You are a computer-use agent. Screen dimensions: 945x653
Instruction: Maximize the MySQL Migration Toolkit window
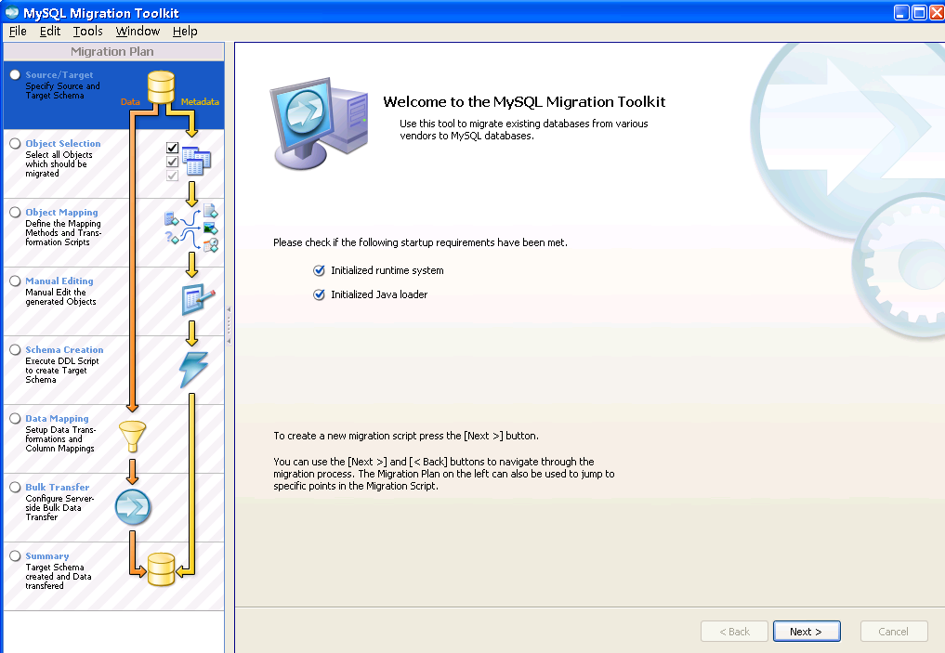tap(919, 13)
